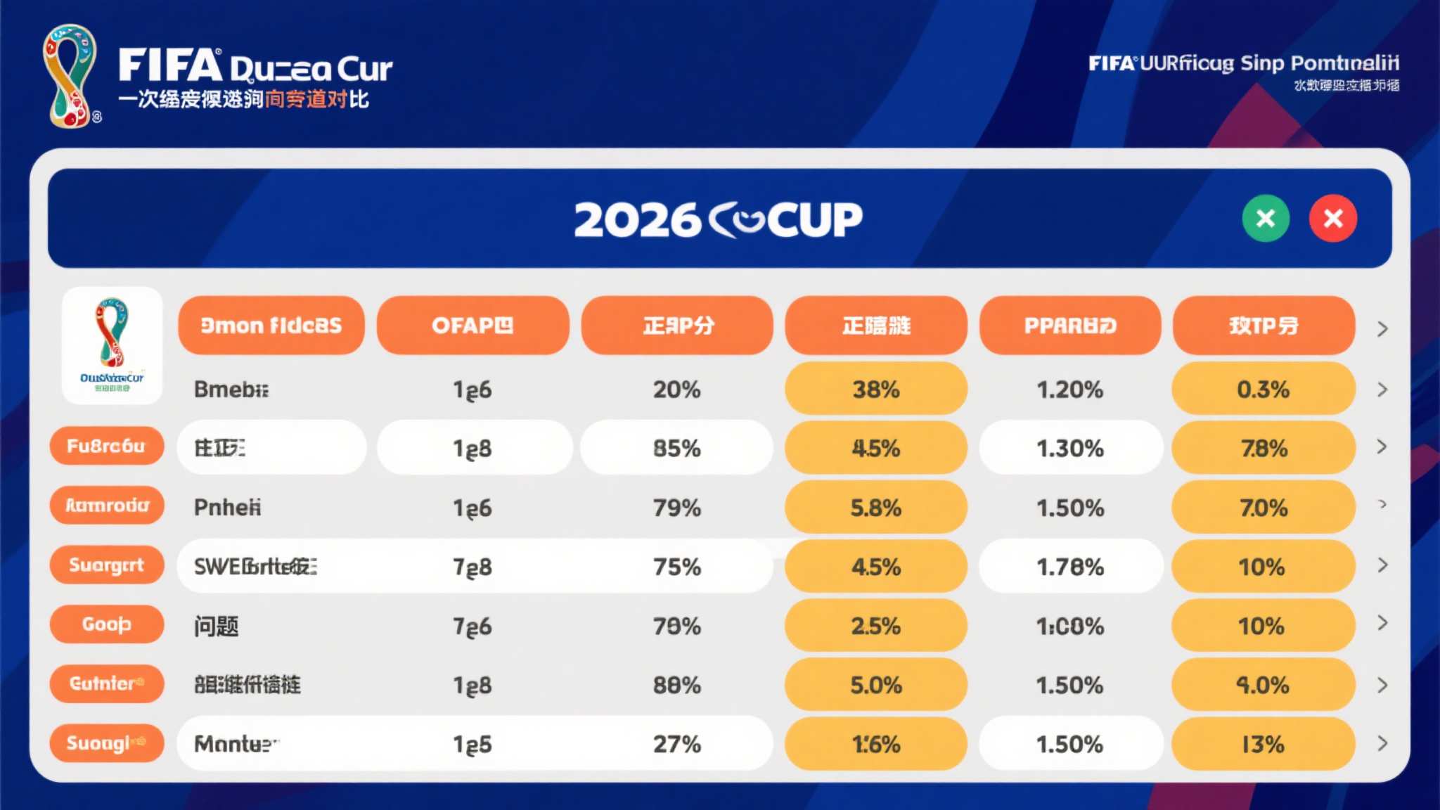The width and height of the screenshot is (1440, 810).
Task: Click the FIFA trophy logo in header
Action: click(x=70, y=75)
